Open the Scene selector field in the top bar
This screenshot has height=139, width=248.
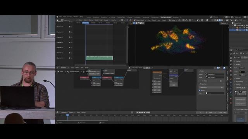pos(219,17)
